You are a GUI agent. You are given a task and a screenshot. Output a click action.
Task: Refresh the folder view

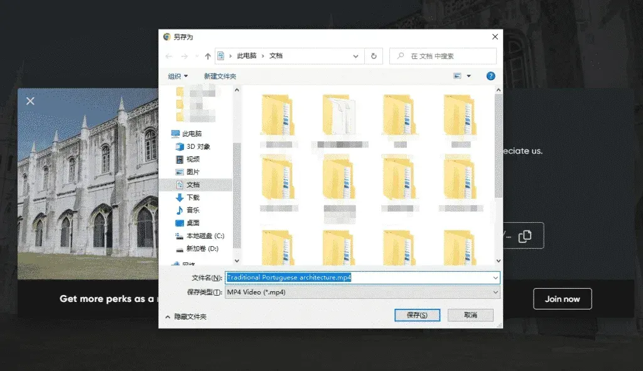pos(374,56)
